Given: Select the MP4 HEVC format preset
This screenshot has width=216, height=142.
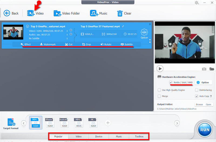Looking at the screenshot, I should pos(79,123).
